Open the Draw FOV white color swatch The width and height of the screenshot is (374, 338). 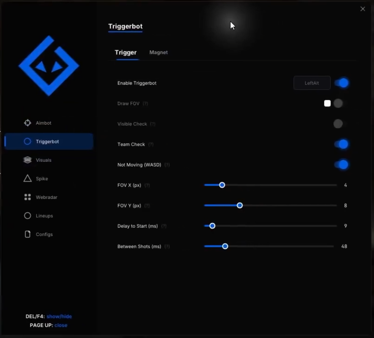pos(327,103)
